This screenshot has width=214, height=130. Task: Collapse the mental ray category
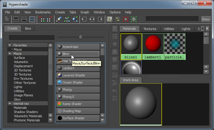10,104
